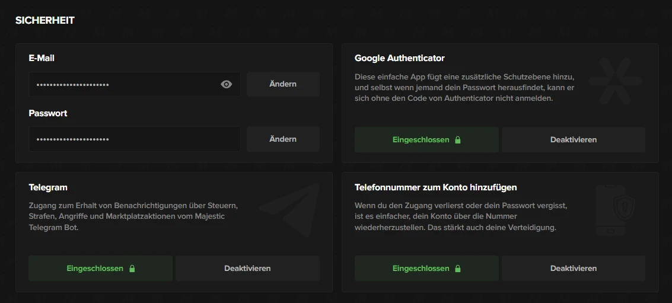
Task: Focus the masked Passwort input field
Action: point(133,139)
